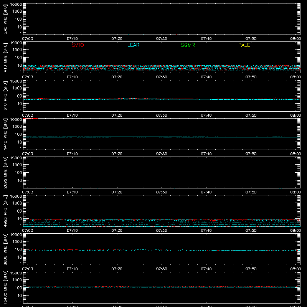Click 08:00 time label under 4995 MHz plot
The width and height of the screenshot is (307, 307).
pos(295,231)
